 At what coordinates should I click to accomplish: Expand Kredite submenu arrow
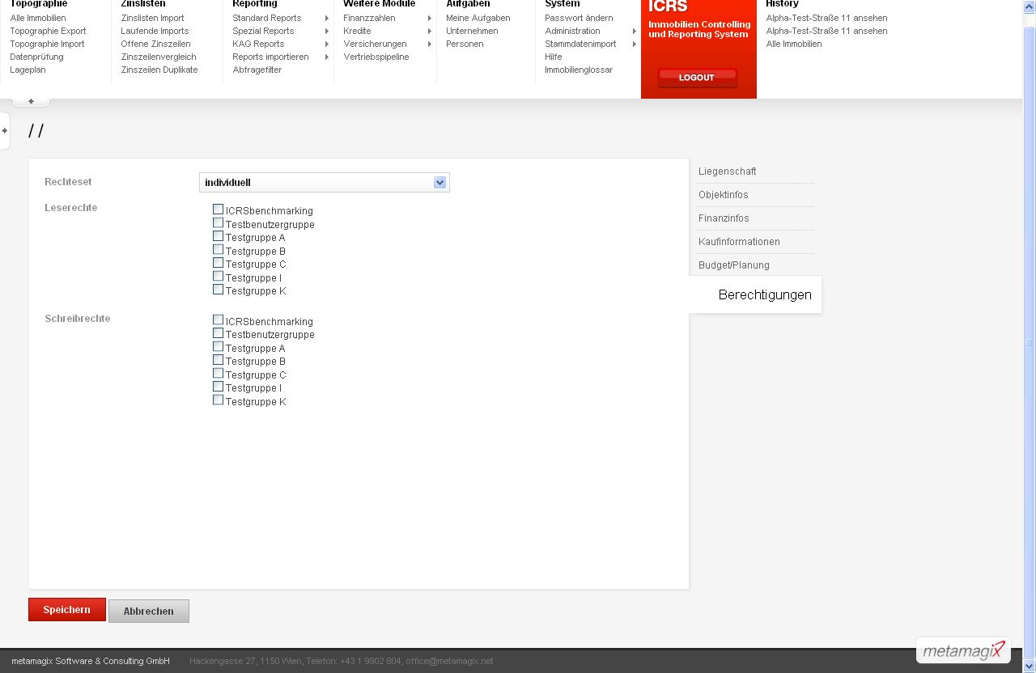click(x=430, y=31)
